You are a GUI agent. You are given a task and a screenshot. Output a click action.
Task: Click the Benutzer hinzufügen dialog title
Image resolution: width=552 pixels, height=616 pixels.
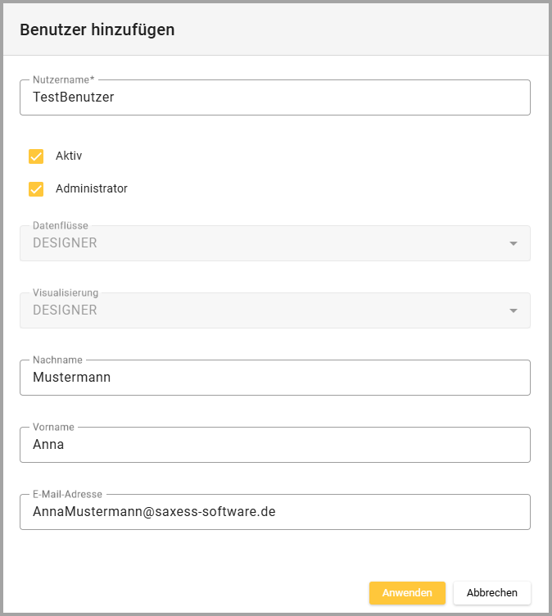(x=97, y=30)
